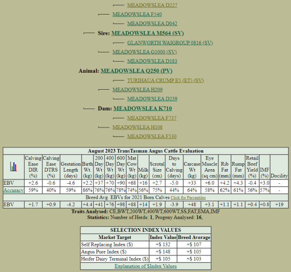Click dam link MEADOWSLEA K710
This screenshot has width=291, height=272.
coord(143,108)
